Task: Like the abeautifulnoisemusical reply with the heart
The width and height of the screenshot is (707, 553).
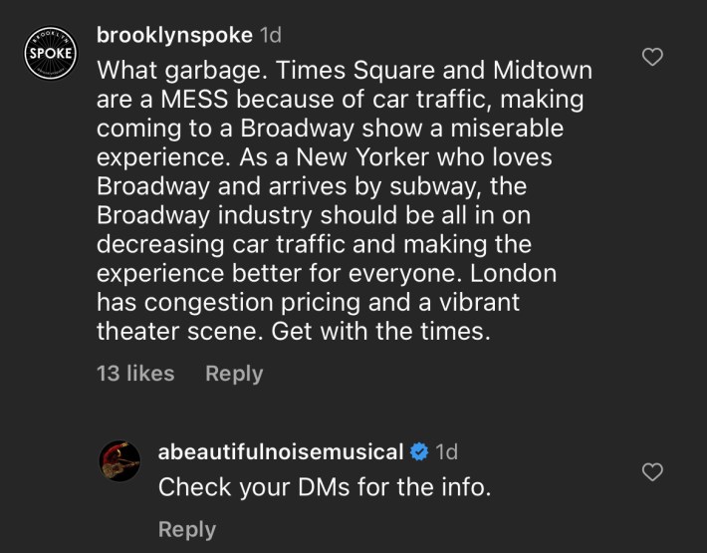Action: [652, 471]
